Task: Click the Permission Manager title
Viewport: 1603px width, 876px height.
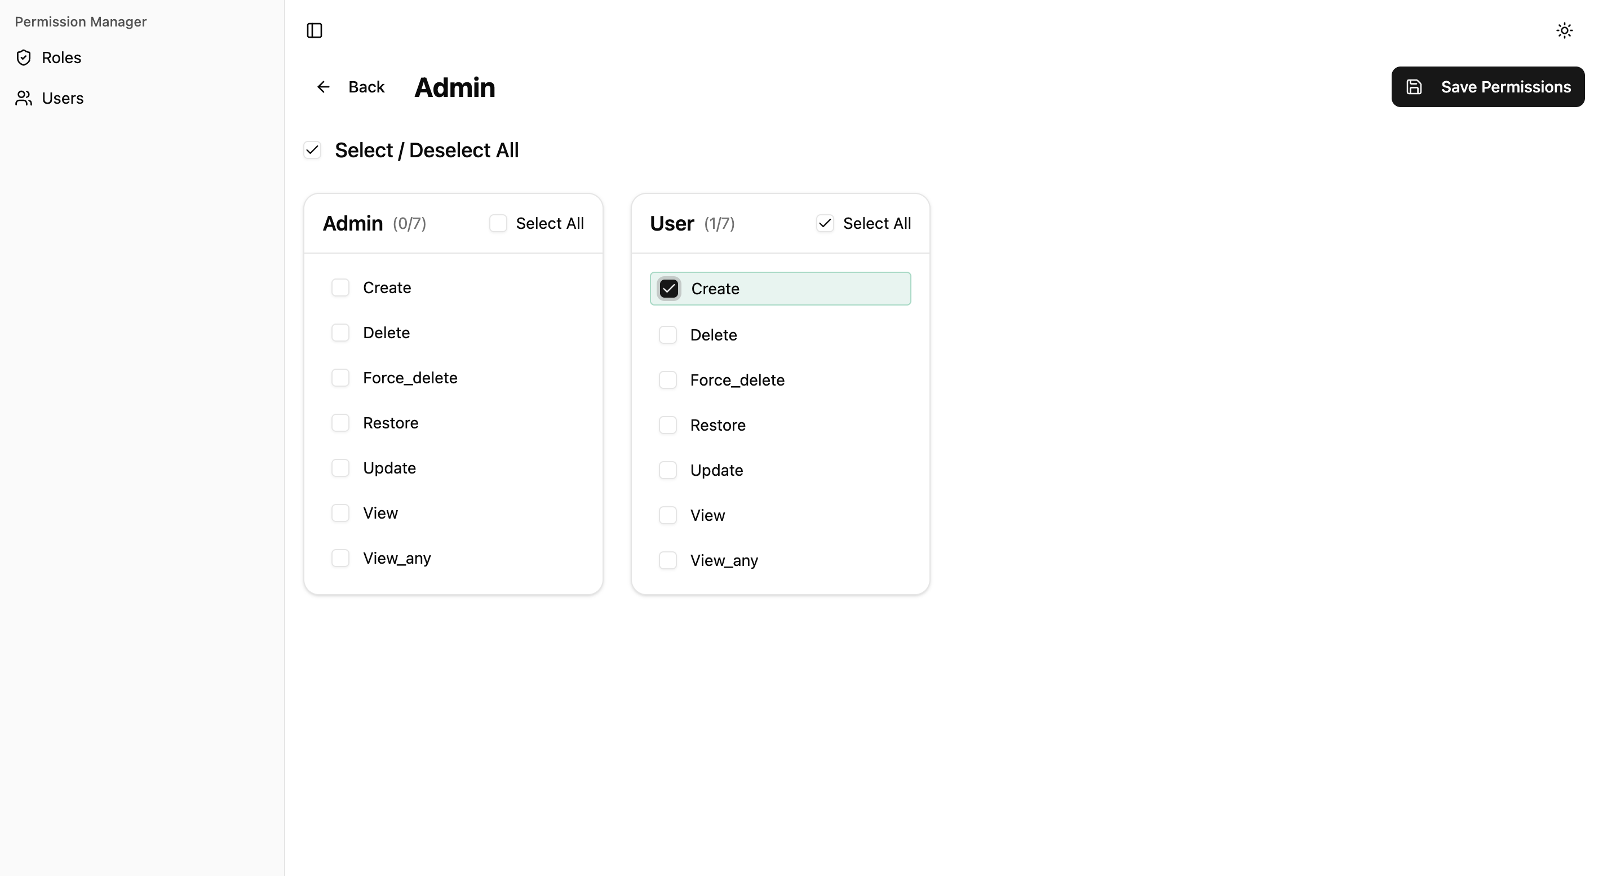Action: [81, 22]
